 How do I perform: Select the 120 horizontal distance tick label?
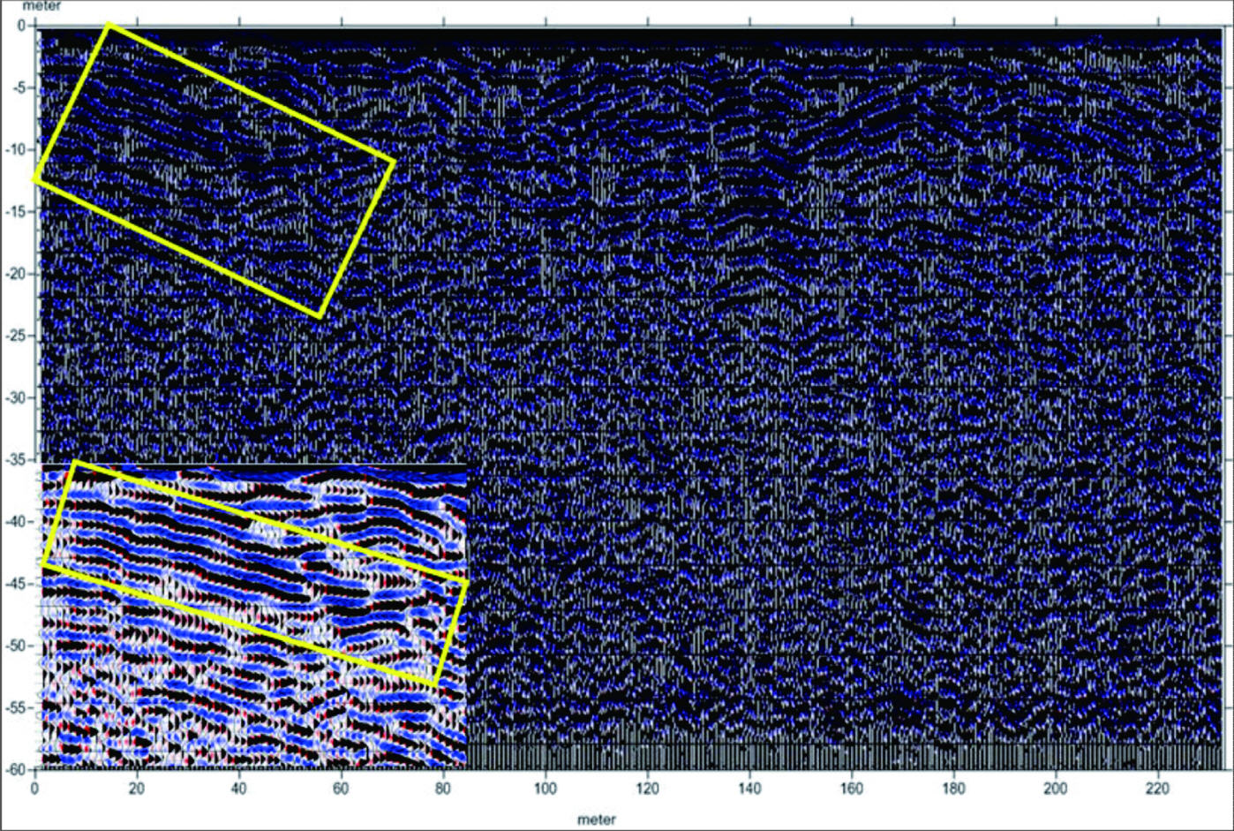pos(647,786)
